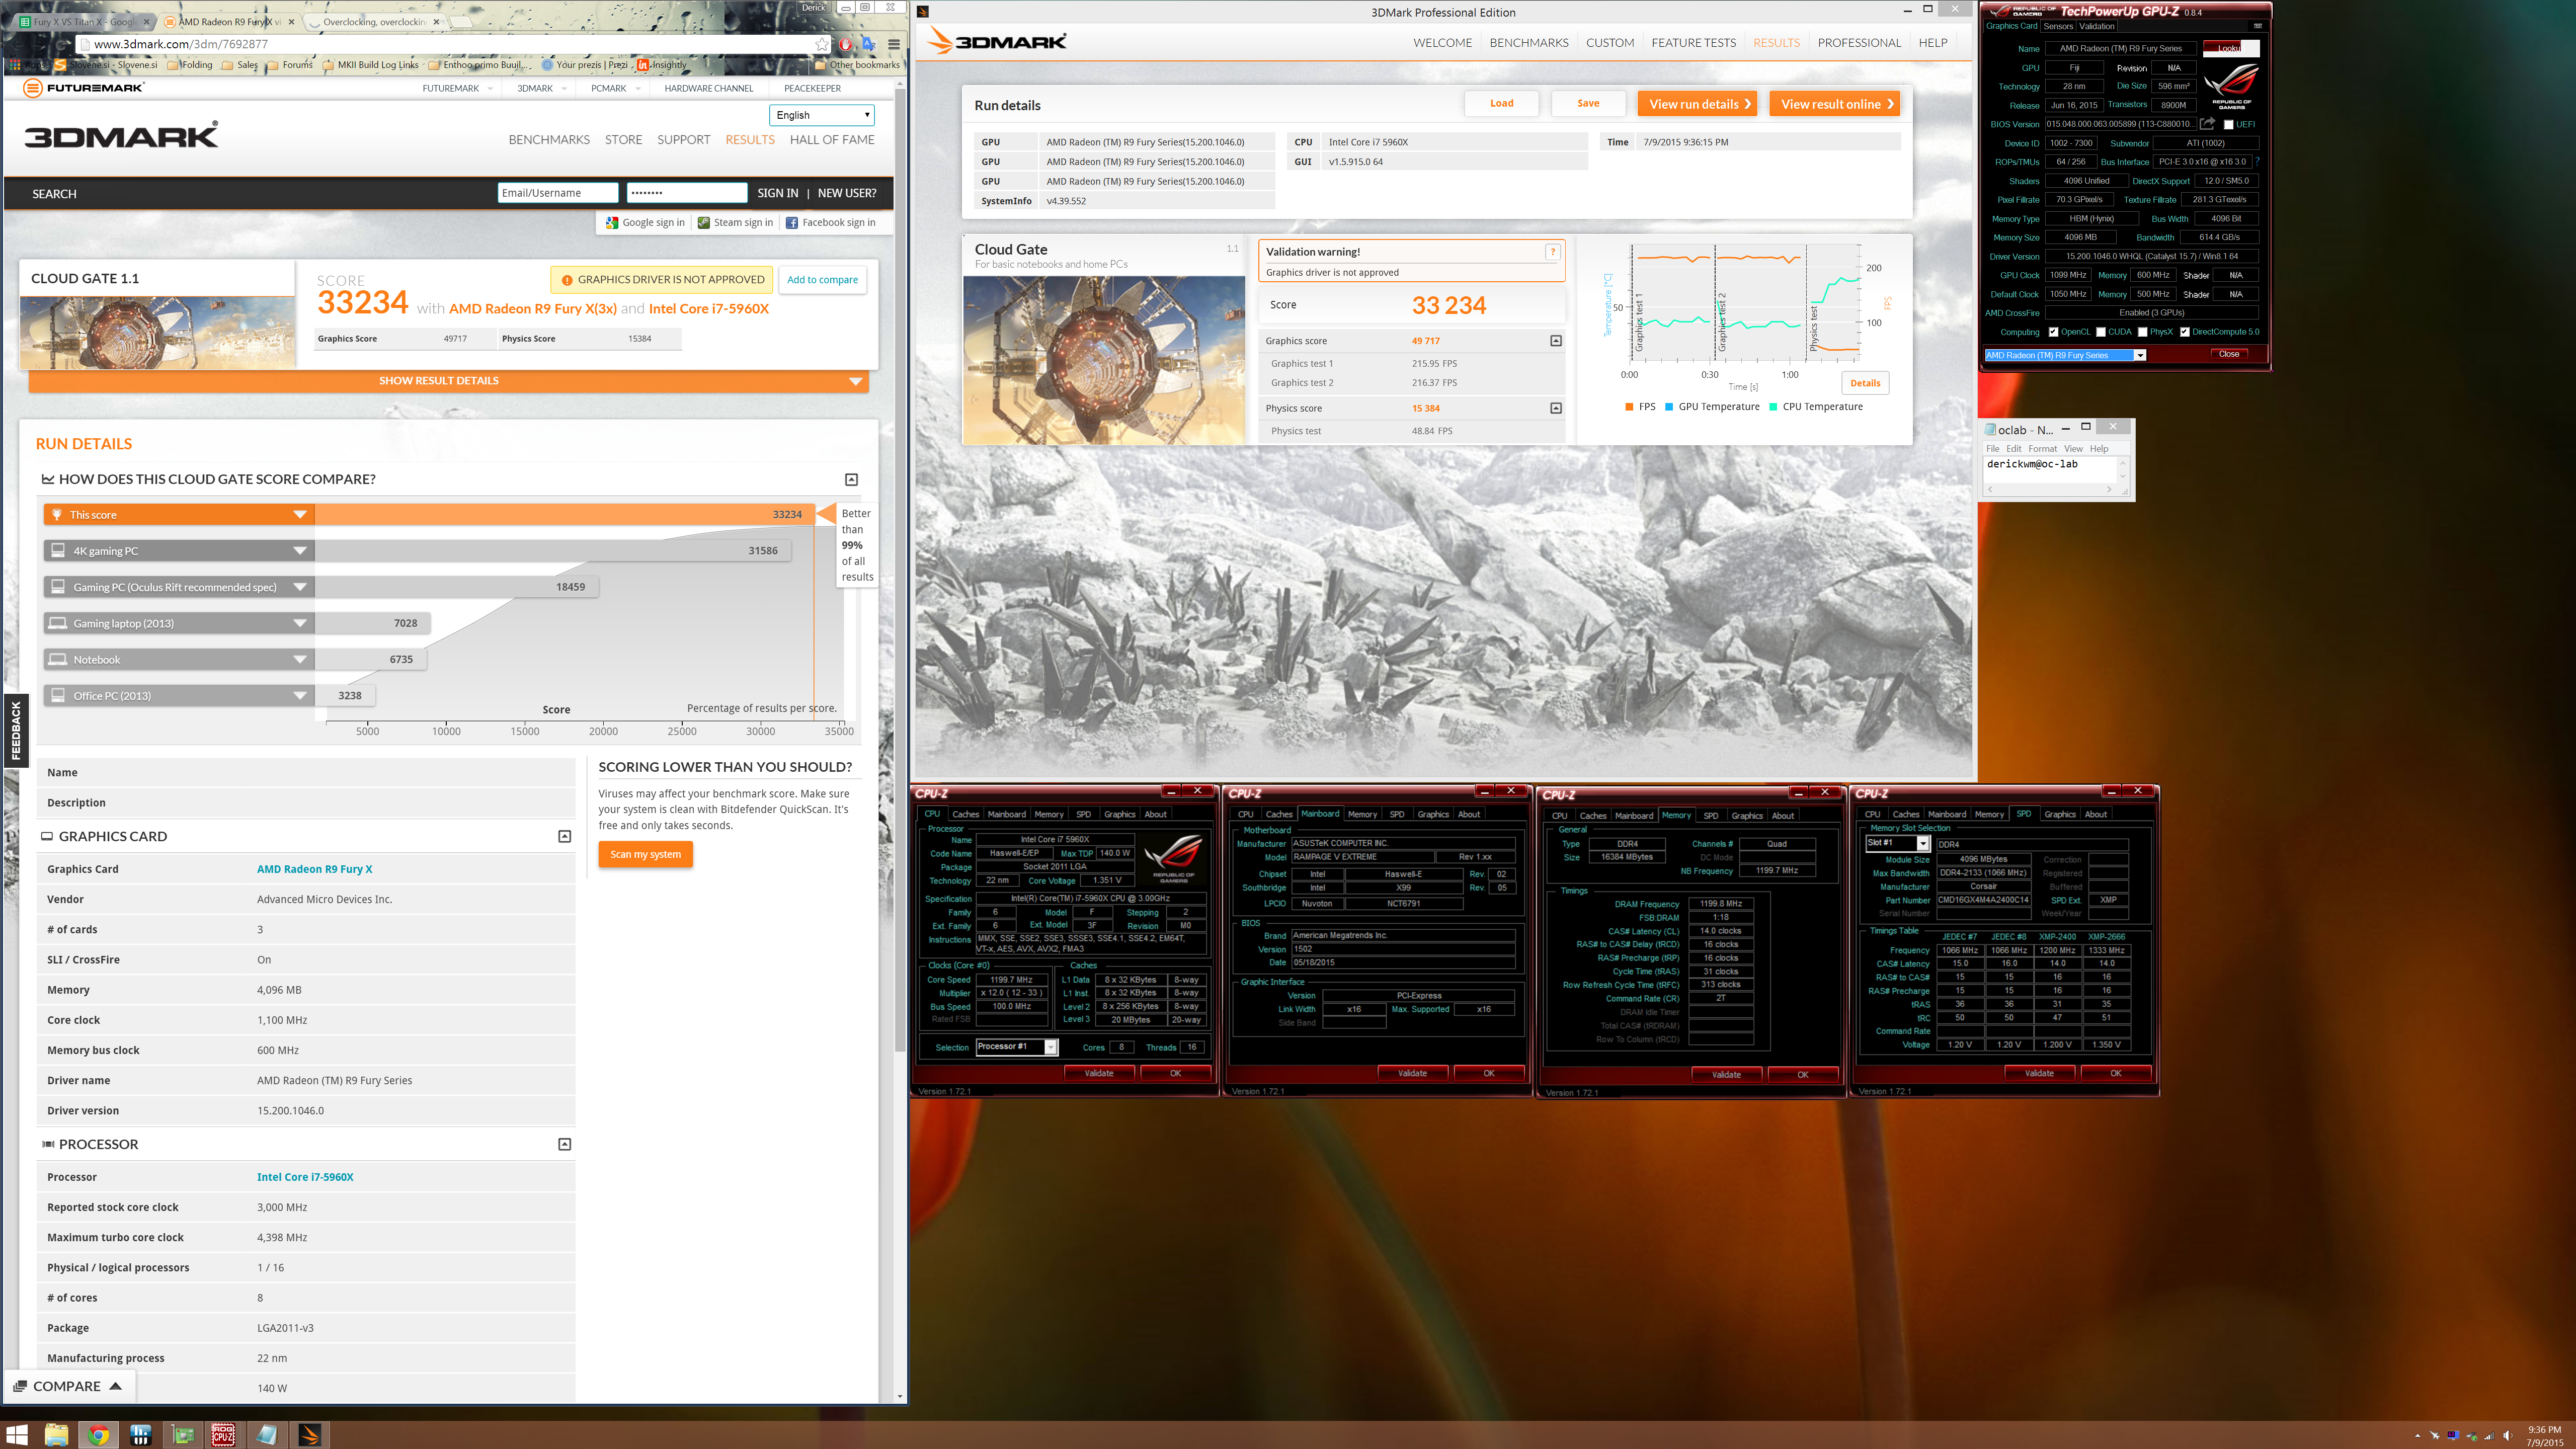
Task: Click View result online button
Action: [1833, 104]
